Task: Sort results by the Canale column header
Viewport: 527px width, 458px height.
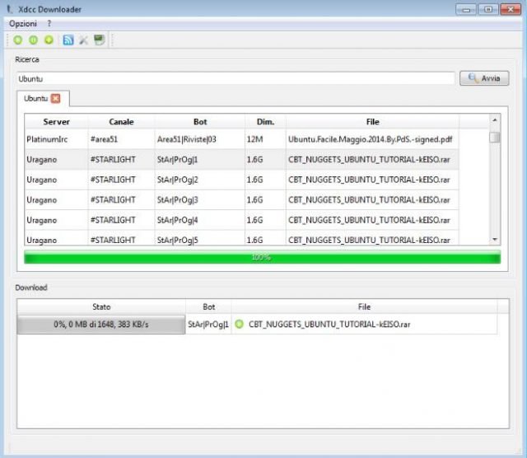Action: click(x=121, y=122)
